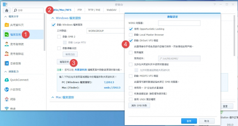Collapse the 檔案分享 sidebar section
This screenshot has height=126, width=238.
click(6, 17)
